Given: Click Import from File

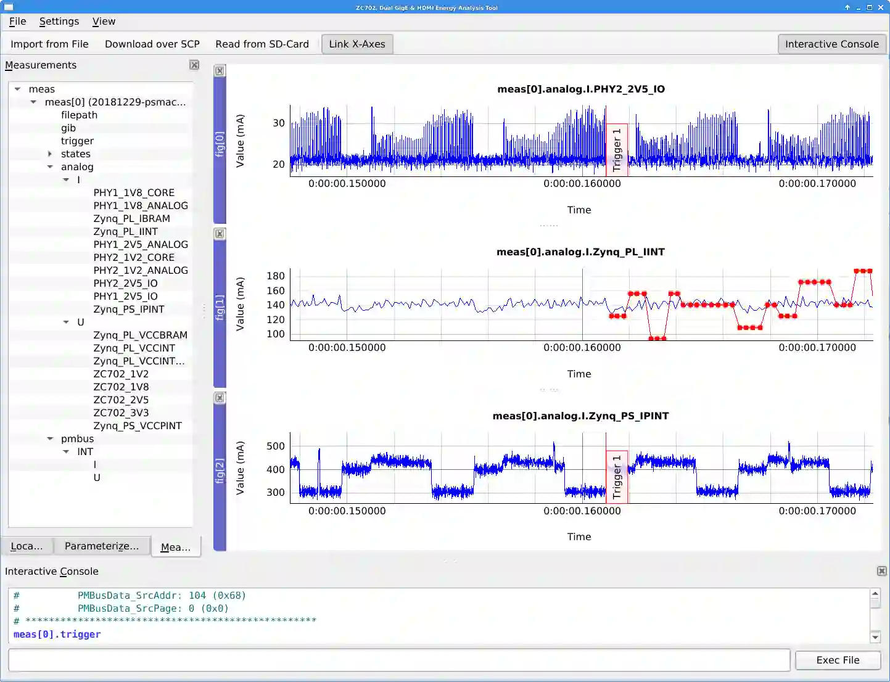Looking at the screenshot, I should 49,44.
